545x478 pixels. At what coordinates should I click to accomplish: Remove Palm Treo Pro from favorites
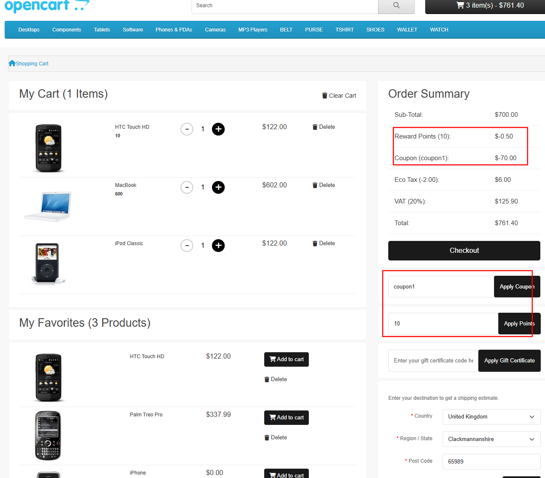(276, 438)
